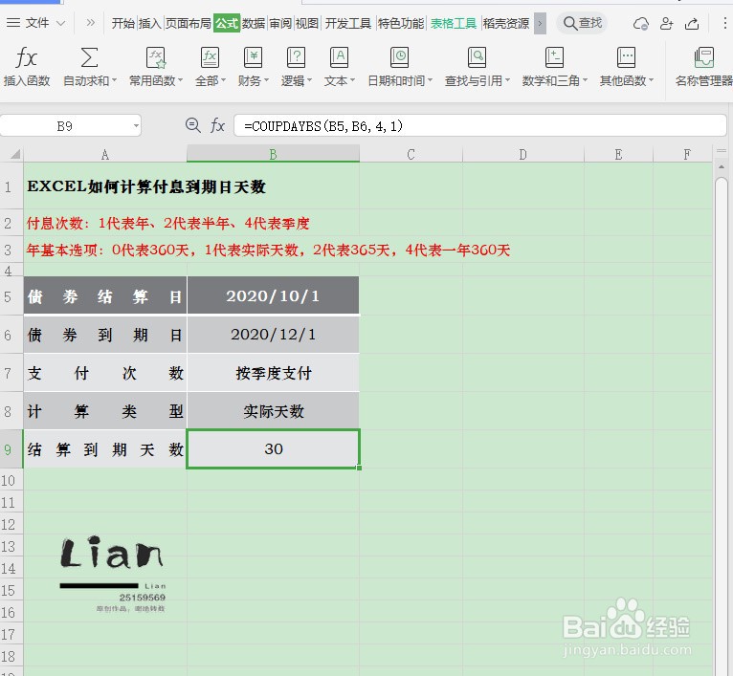Expand the Logical (逻辑) dropdown arrow

309,81
